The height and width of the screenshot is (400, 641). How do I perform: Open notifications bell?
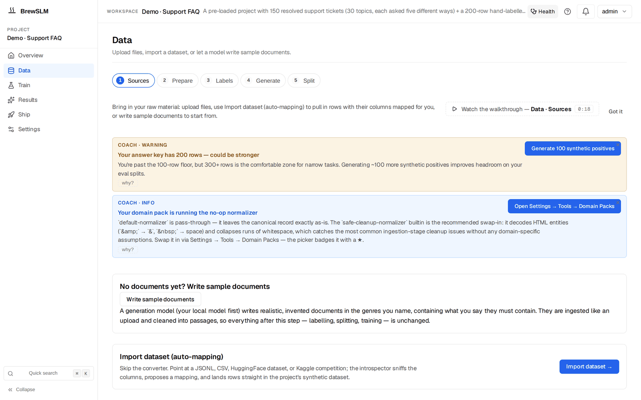586,12
